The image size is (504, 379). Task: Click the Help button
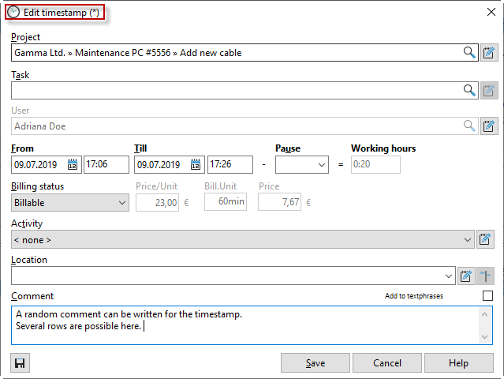pos(458,363)
